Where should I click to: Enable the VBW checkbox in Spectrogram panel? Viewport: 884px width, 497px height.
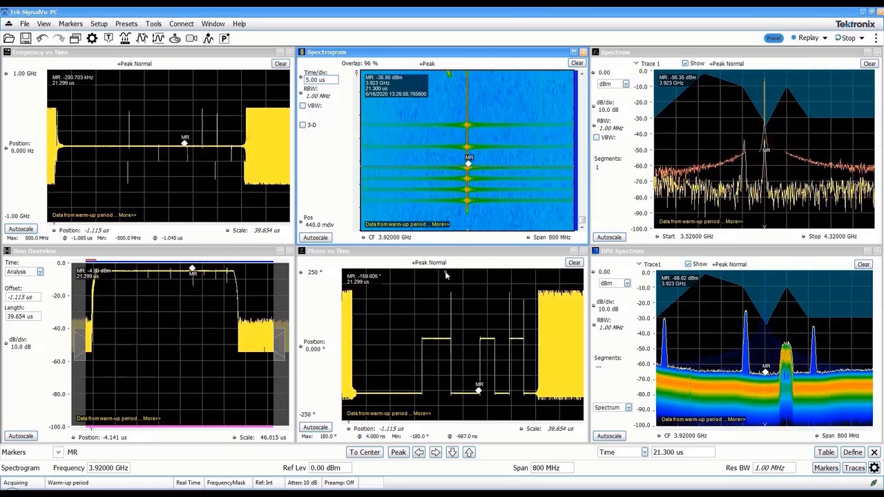(302, 106)
